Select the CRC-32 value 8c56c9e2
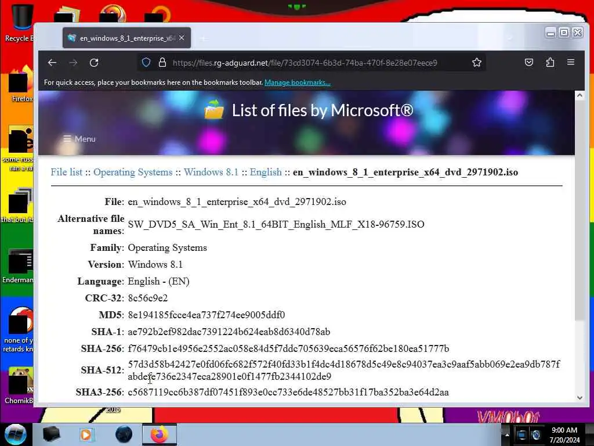The width and height of the screenshot is (594, 446). click(x=148, y=298)
